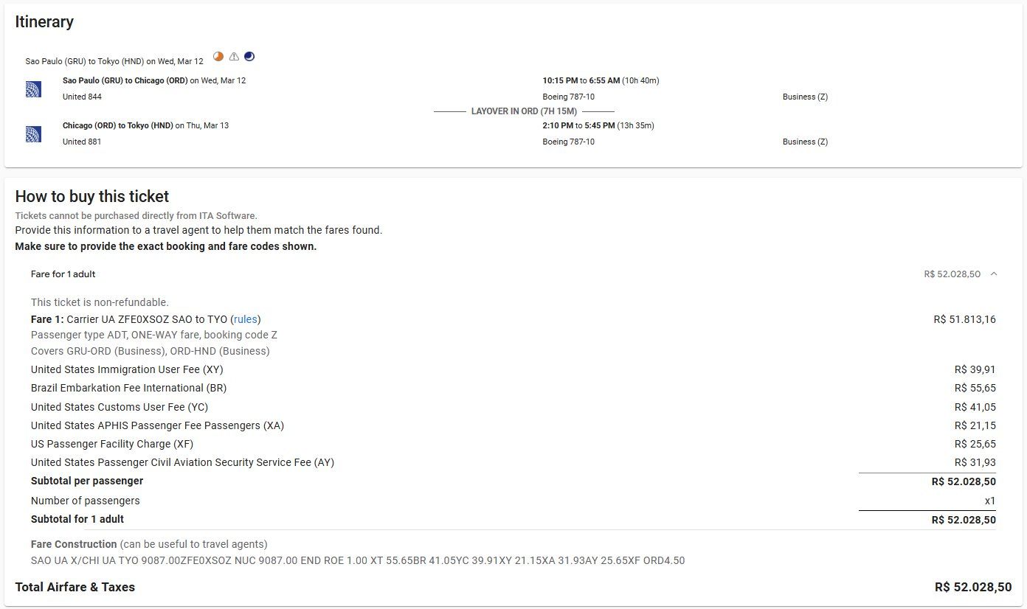This screenshot has height=609, width=1027.
Task: Click the warning triangle icon
Action: 234,56
